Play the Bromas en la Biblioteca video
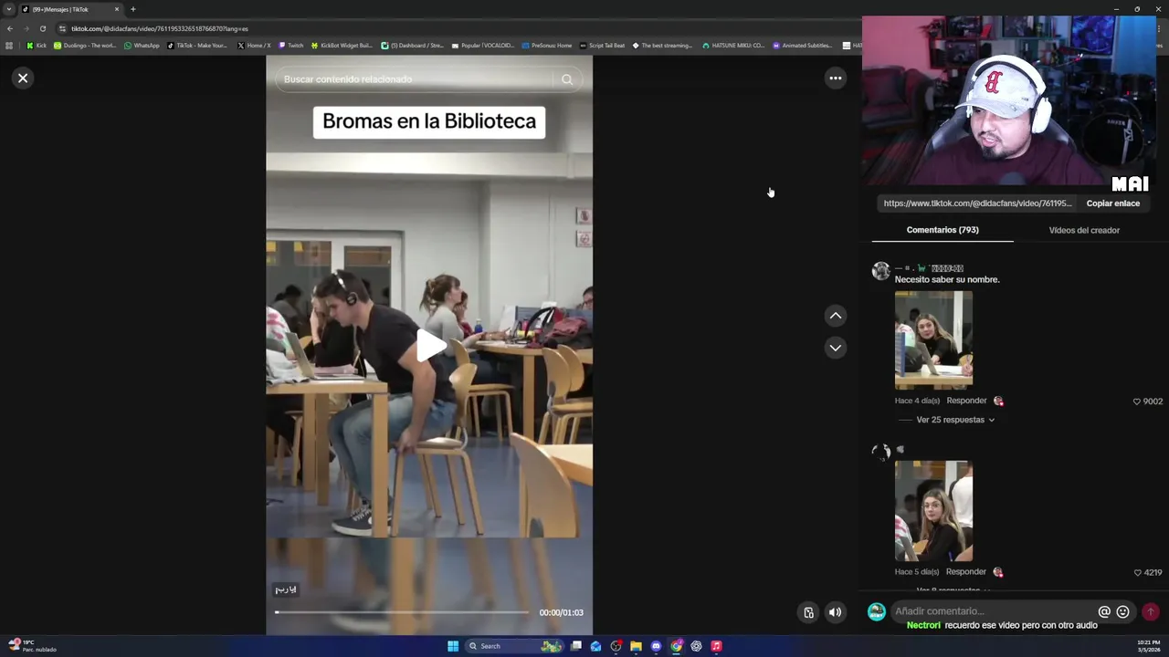The height and width of the screenshot is (657, 1169). coord(429,346)
